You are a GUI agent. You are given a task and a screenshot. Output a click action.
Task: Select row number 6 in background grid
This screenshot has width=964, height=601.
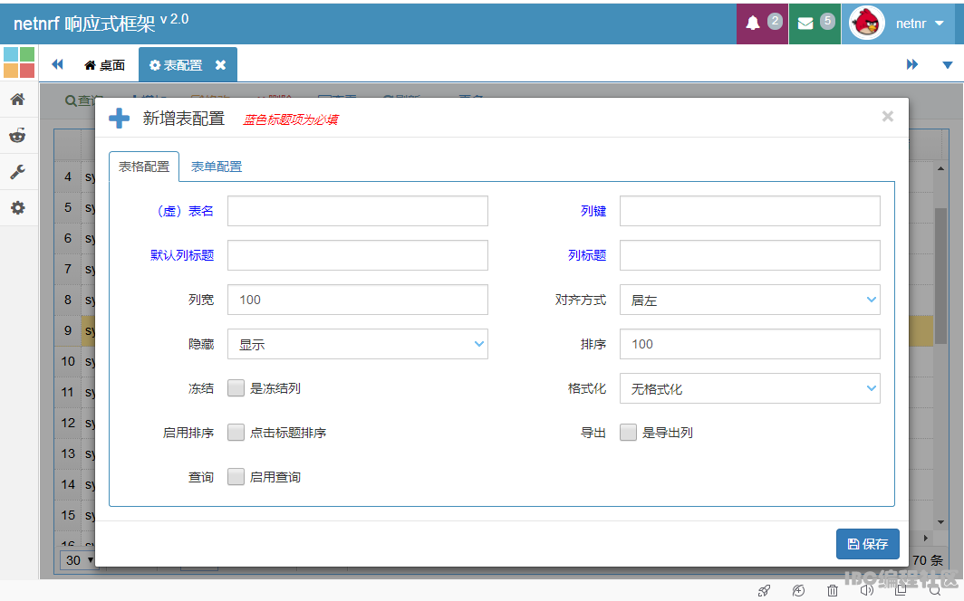click(x=68, y=238)
